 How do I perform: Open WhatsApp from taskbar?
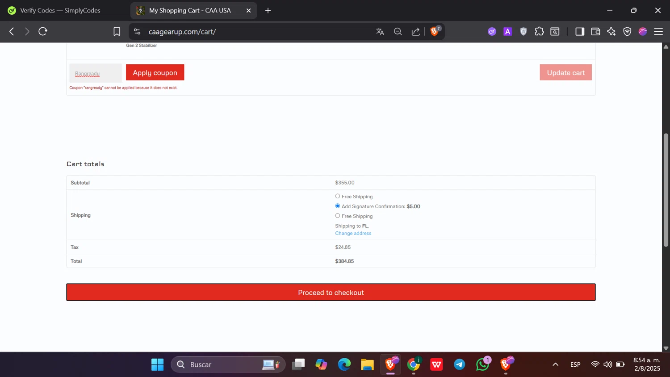[483, 364]
